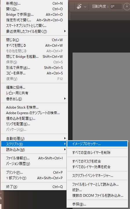Choose コピーを保存...

[x=34, y=73]
